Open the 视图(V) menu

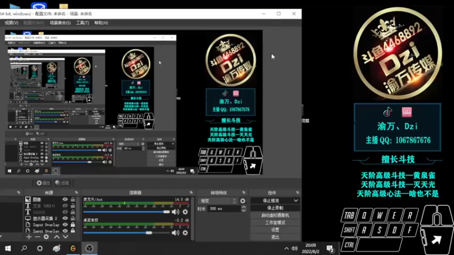(x=11, y=23)
